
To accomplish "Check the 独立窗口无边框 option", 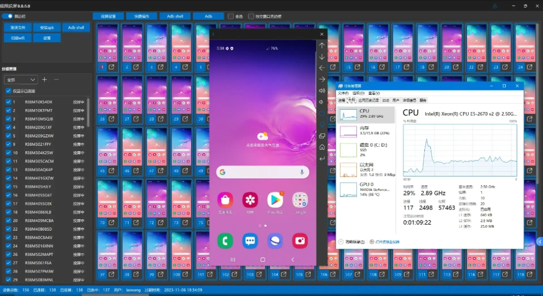I will pos(251,16).
